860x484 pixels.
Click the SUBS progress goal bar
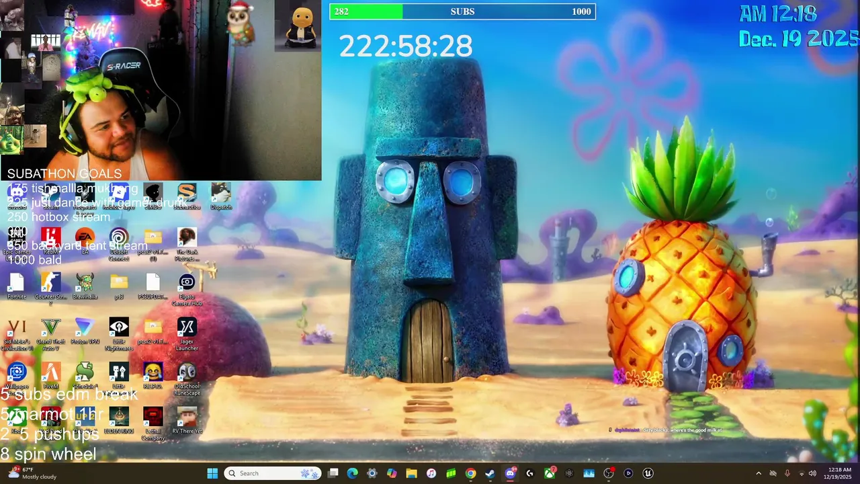[462, 11]
